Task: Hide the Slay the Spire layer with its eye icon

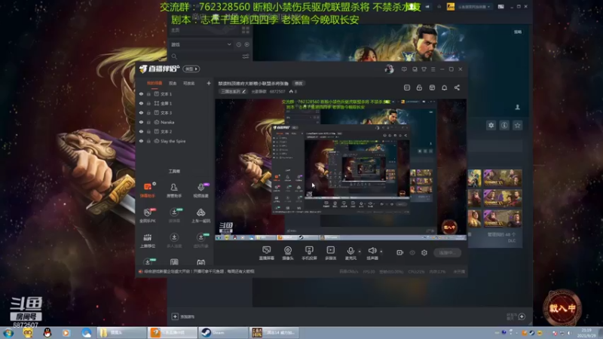Action: (141, 141)
